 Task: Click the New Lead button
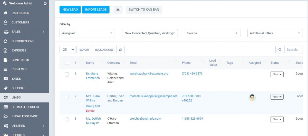pyautogui.click(x=70, y=10)
